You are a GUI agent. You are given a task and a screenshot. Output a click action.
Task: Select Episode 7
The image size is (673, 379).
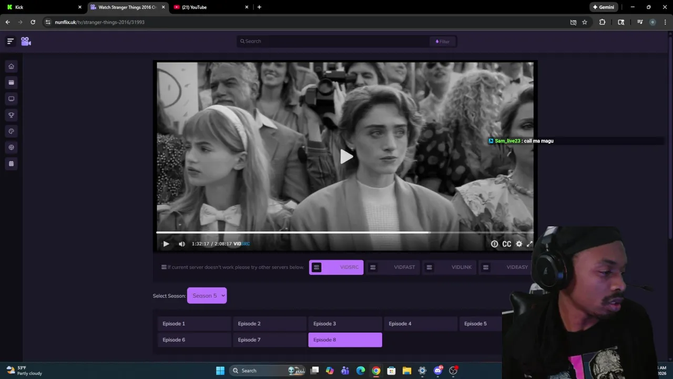(x=269, y=340)
